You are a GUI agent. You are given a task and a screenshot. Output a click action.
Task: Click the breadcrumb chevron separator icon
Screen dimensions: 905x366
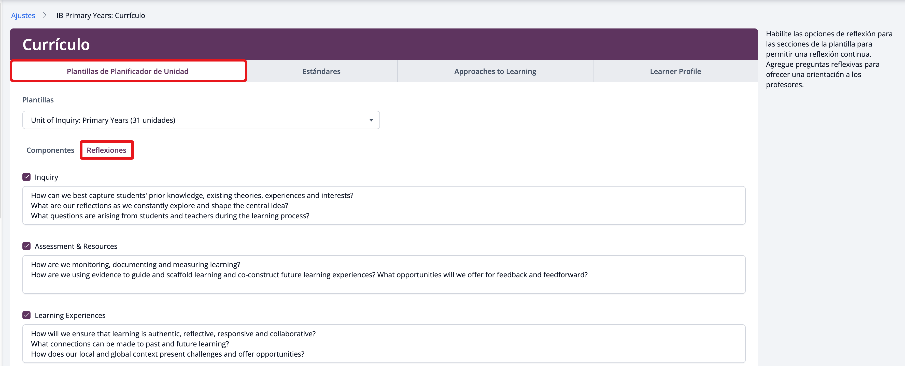tap(45, 16)
